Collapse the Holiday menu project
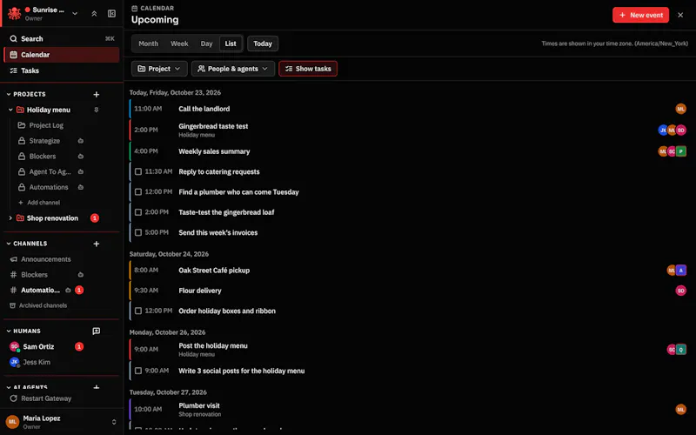Screen dimensions: 696x435 pos(10,110)
